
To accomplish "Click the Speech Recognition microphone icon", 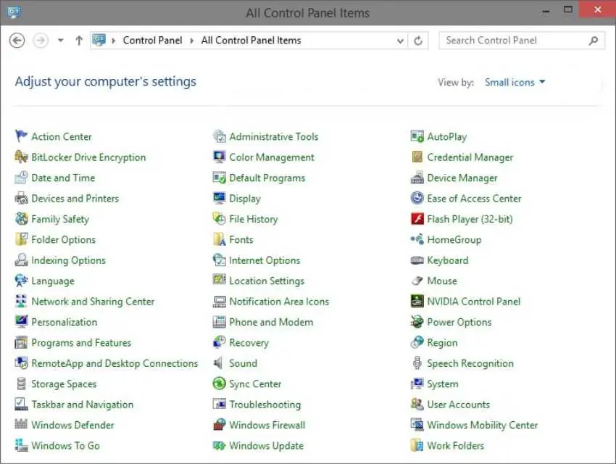I will pyautogui.click(x=417, y=363).
